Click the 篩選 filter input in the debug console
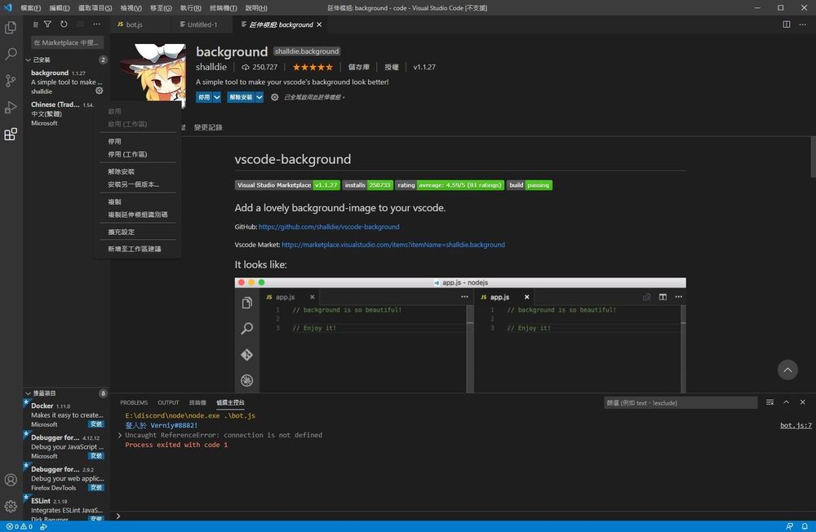 pos(681,402)
